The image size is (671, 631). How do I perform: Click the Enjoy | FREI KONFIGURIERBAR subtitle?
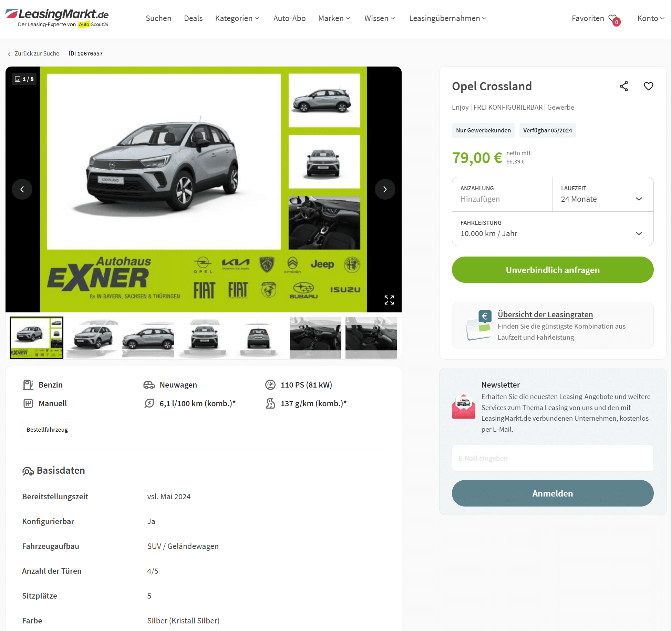(513, 107)
